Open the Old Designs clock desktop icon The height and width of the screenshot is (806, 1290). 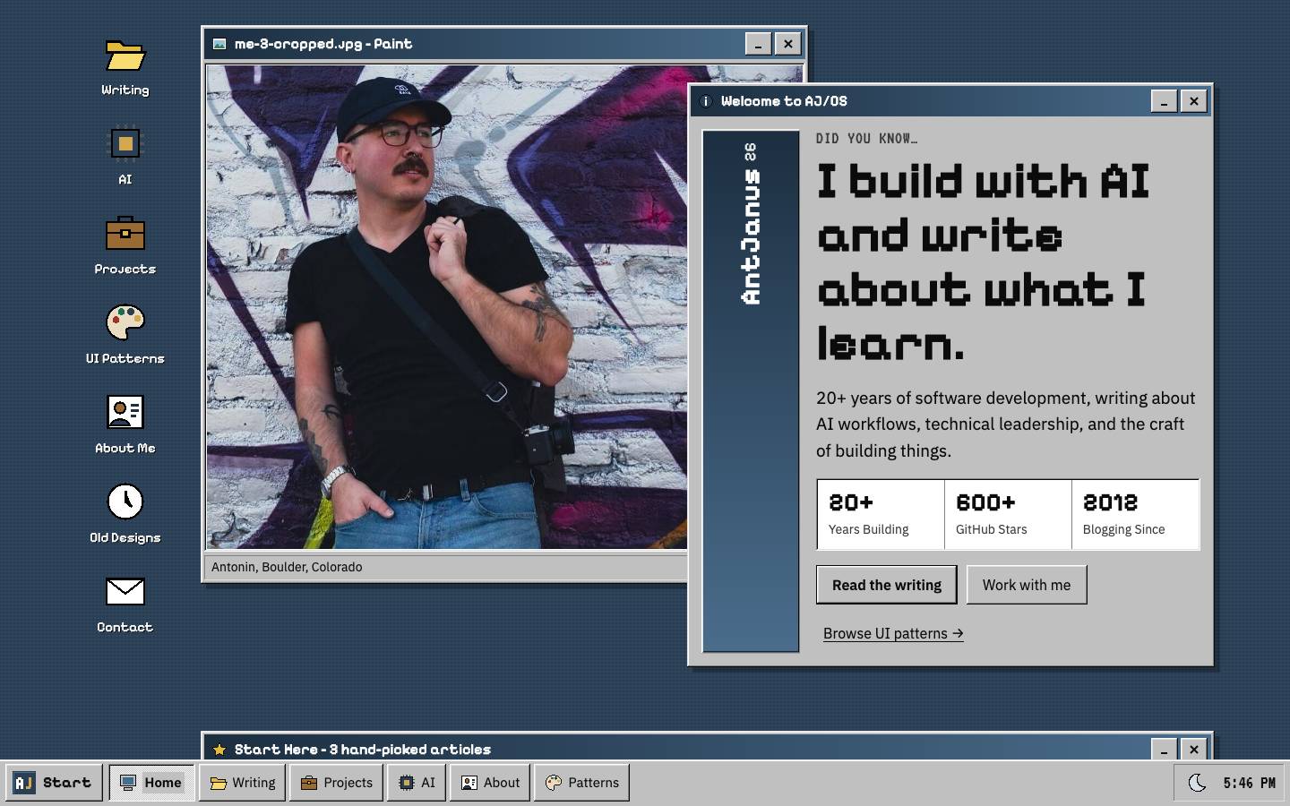click(x=125, y=515)
